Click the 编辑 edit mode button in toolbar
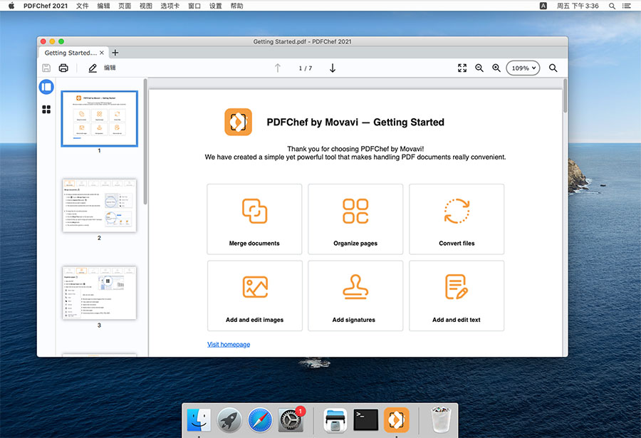The width and height of the screenshot is (641, 438). [x=110, y=68]
